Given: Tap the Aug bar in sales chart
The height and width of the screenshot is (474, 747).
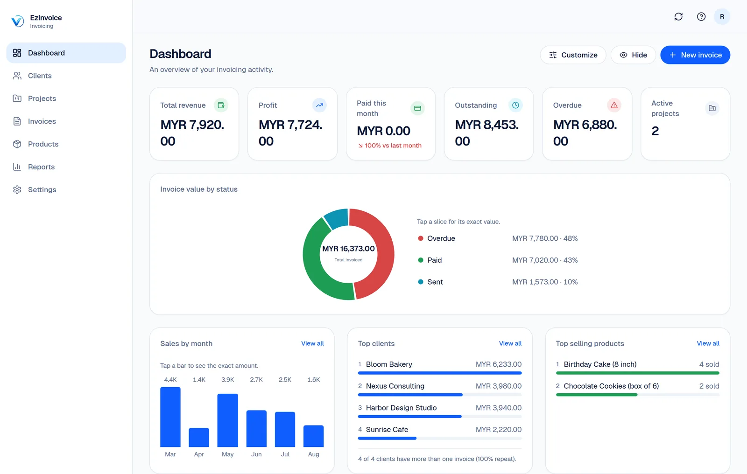Looking at the screenshot, I should pos(313,436).
